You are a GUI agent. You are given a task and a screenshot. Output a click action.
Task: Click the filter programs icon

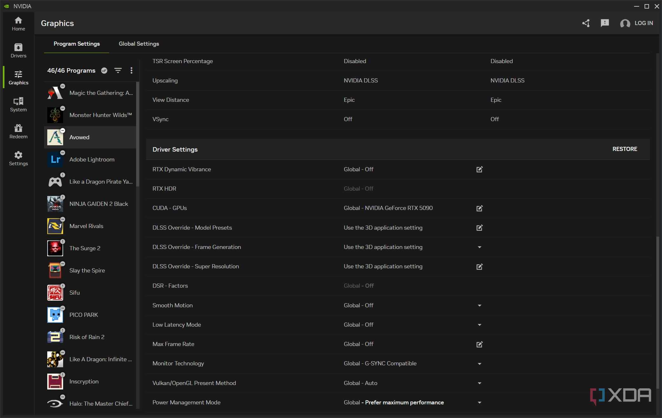(x=118, y=70)
